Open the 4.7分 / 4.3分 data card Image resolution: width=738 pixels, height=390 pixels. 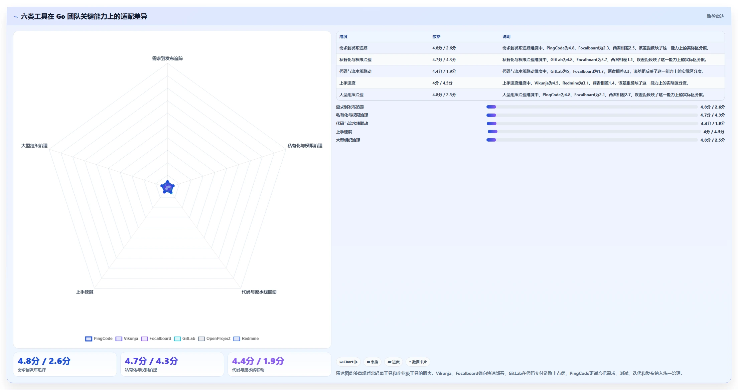point(172,364)
